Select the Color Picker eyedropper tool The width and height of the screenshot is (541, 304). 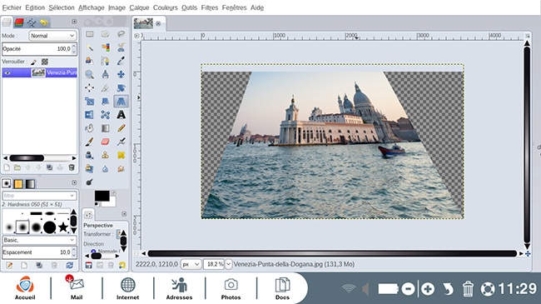[122, 61]
